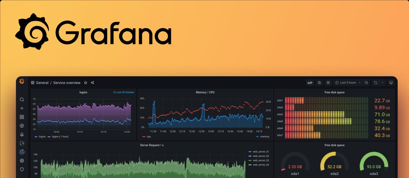Open the bar gauge Free disk space title menu
The height and width of the screenshot is (178, 409).
[335, 92]
